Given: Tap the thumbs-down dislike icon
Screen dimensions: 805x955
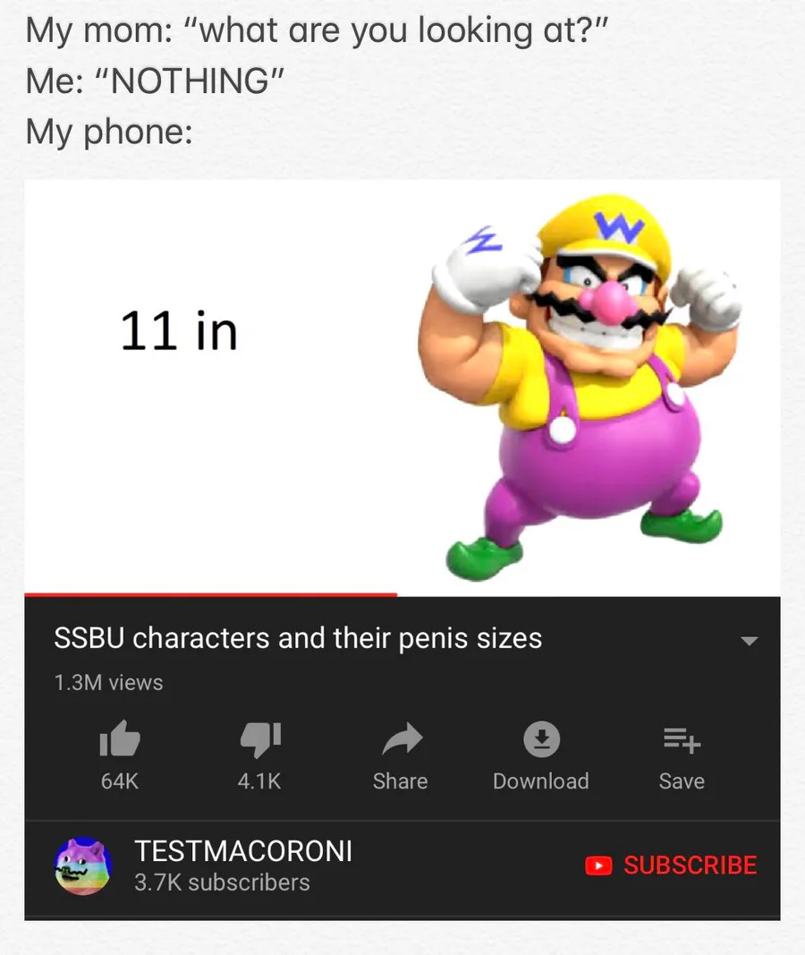Looking at the screenshot, I should 260,739.
